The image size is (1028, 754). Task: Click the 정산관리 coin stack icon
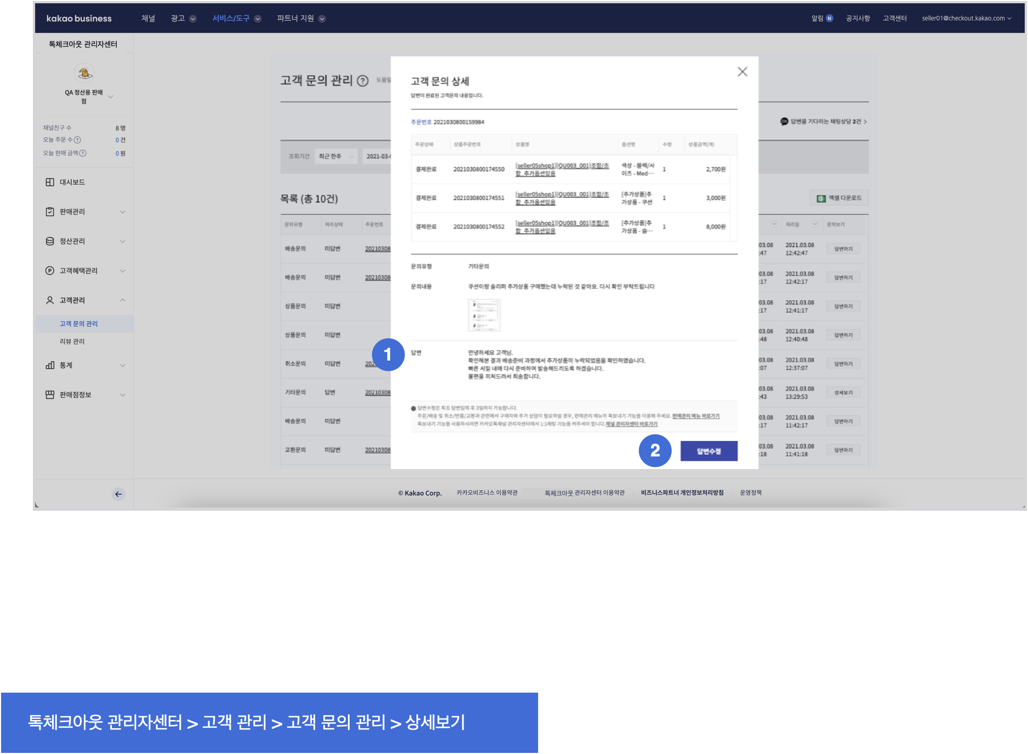(50, 241)
